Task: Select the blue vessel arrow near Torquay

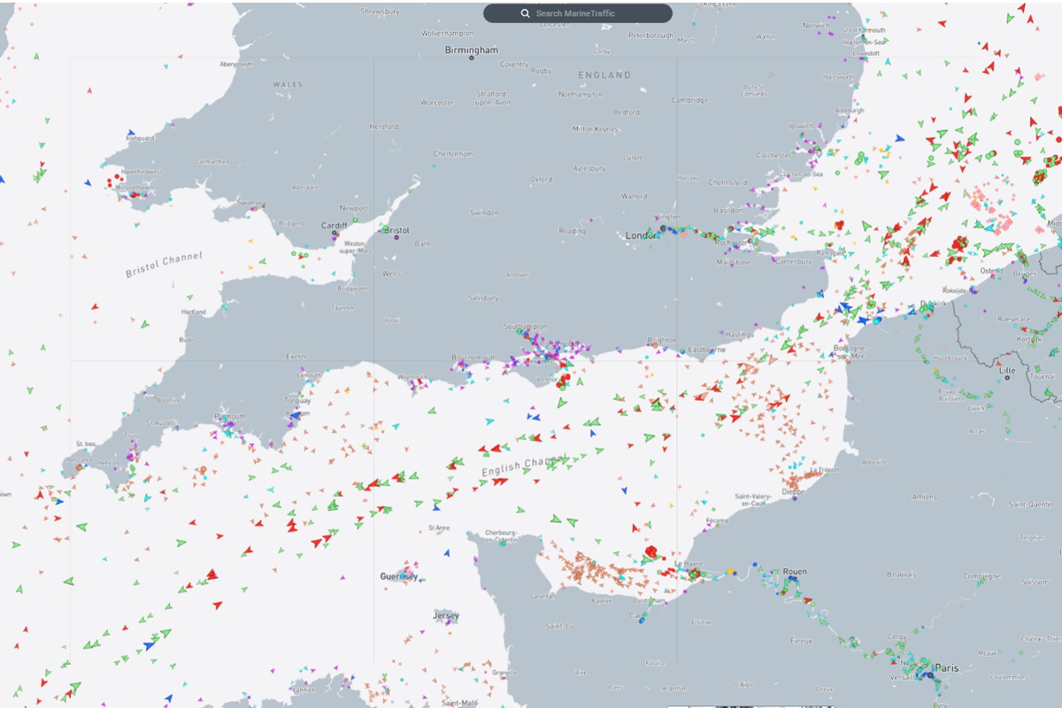Action: pos(296,414)
